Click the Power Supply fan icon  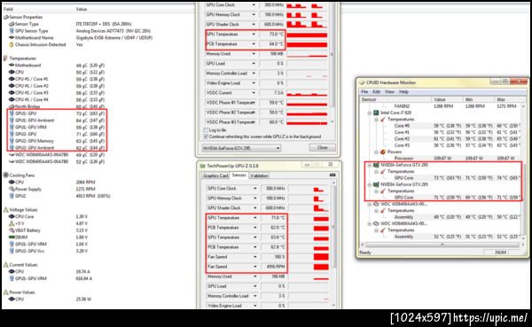(x=12, y=189)
